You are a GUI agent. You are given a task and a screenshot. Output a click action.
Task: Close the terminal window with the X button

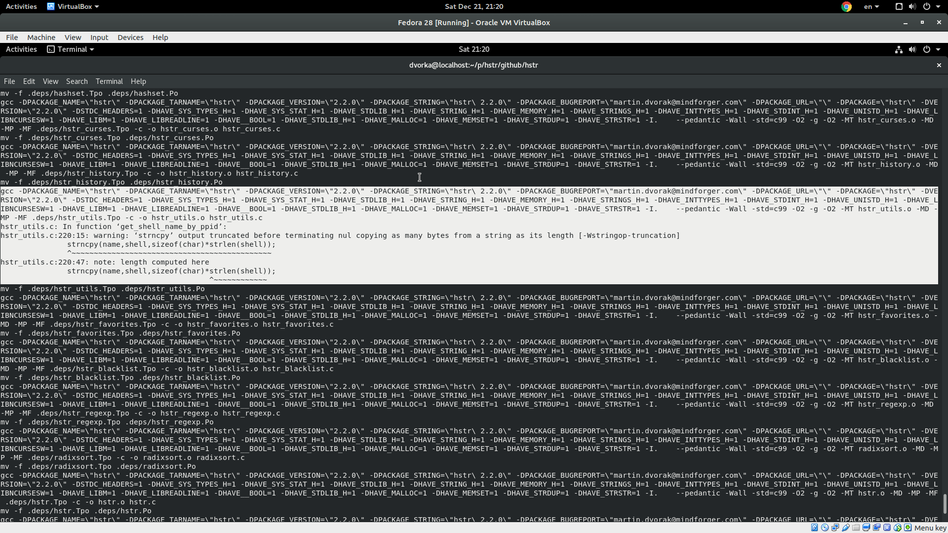click(939, 65)
